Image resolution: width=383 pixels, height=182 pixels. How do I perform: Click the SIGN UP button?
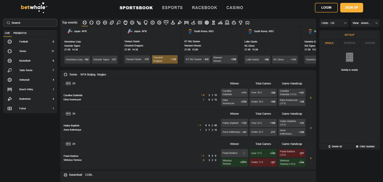(352, 8)
